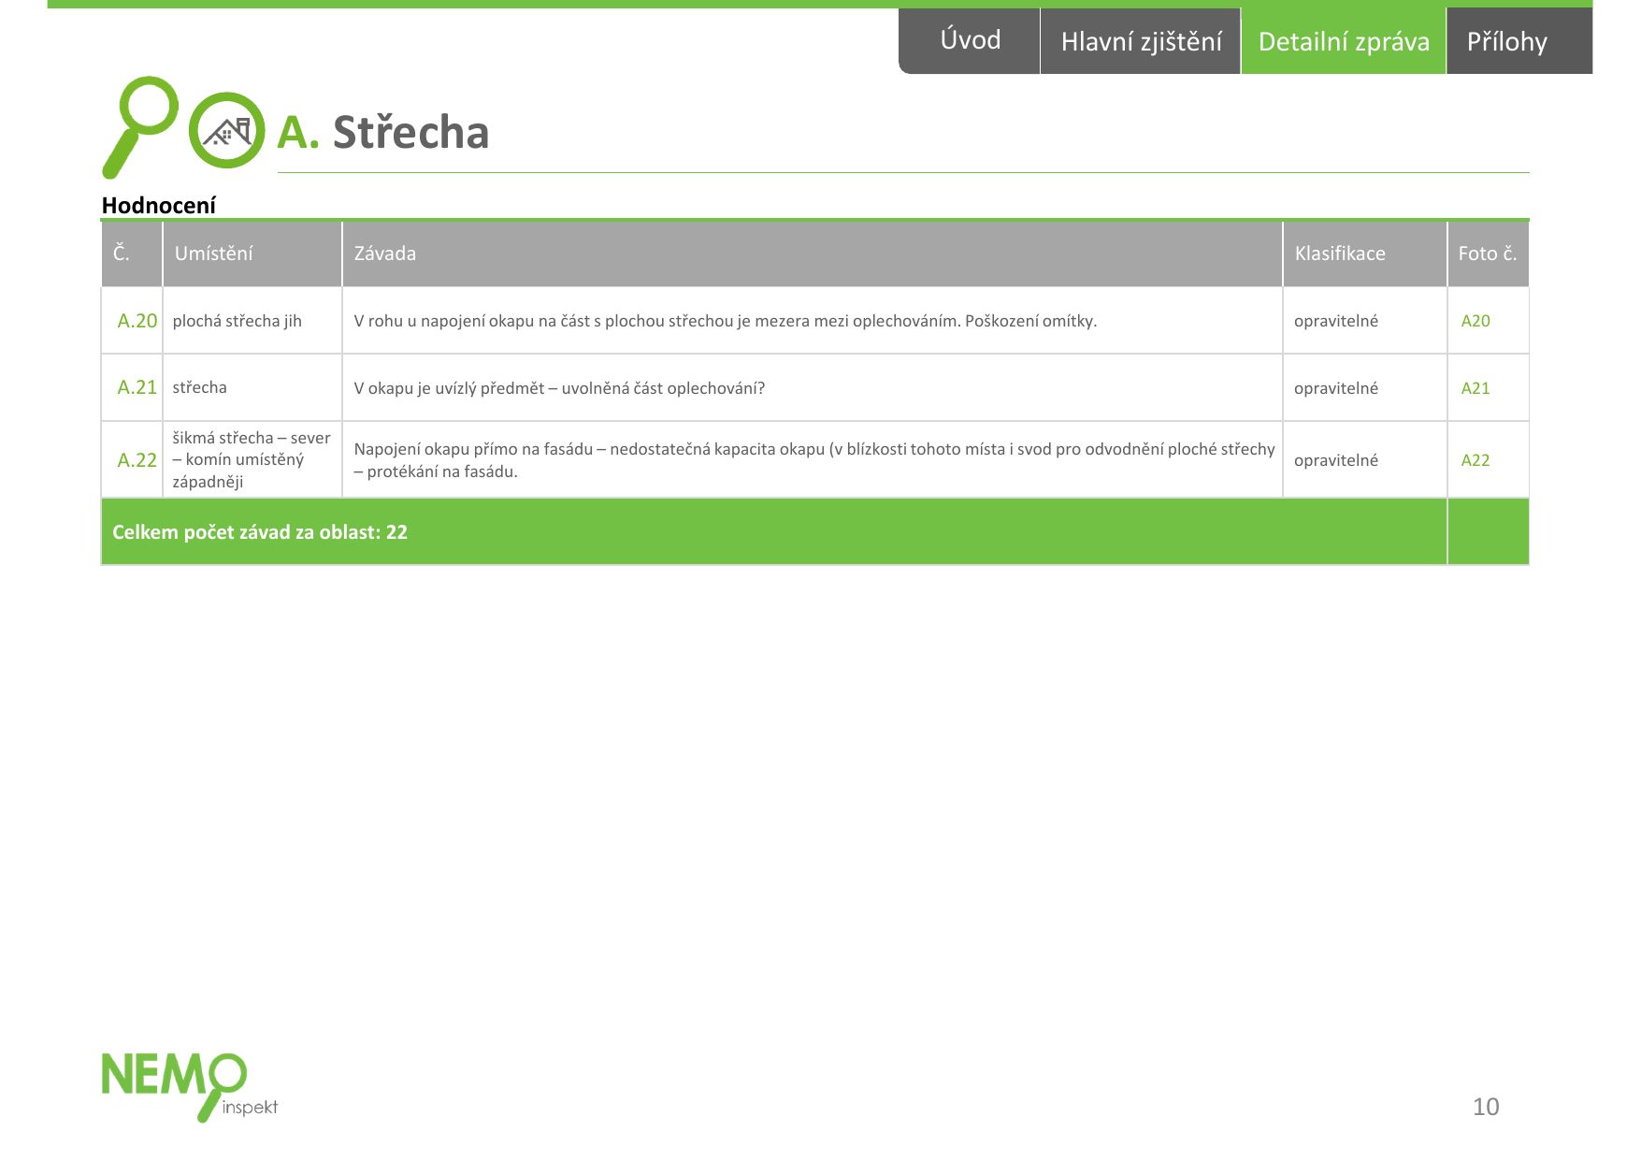Image resolution: width=1641 pixels, height=1160 pixels.
Task: Click the Hodnocení heading
Action: click(x=158, y=206)
